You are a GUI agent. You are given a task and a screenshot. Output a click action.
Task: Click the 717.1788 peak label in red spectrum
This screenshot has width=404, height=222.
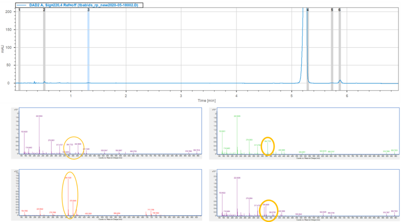[151, 210]
